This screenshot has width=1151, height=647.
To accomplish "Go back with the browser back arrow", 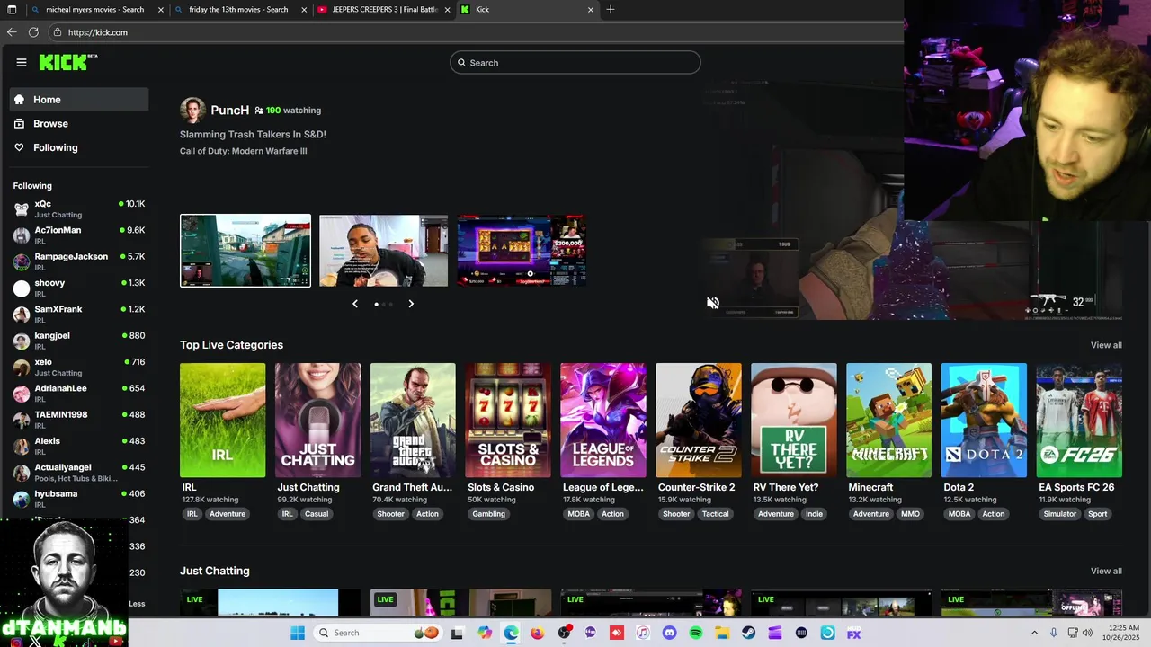I will click(12, 31).
